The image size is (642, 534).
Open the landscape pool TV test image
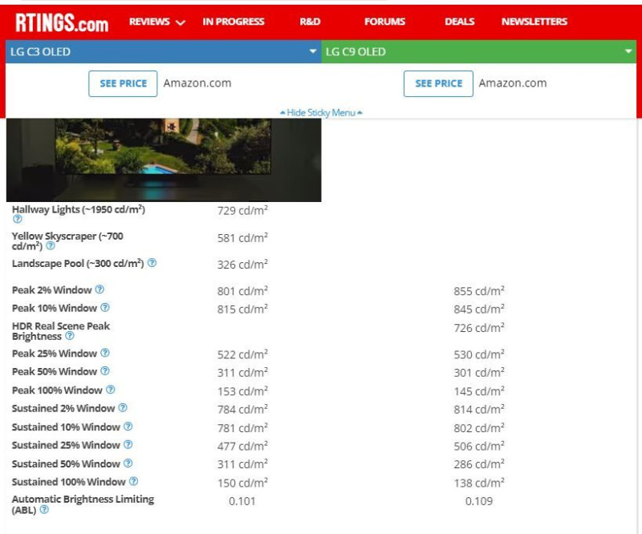(x=164, y=160)
